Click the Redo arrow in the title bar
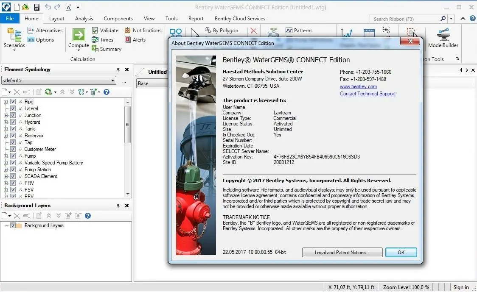The image size is (477, 292). (58, 7)
